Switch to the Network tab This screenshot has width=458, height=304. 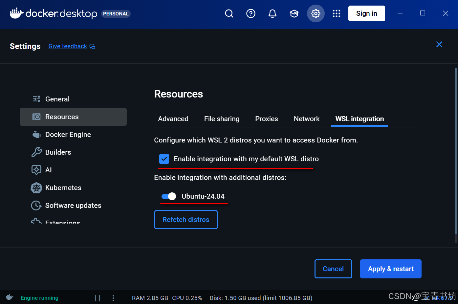(x=307, y=119)
